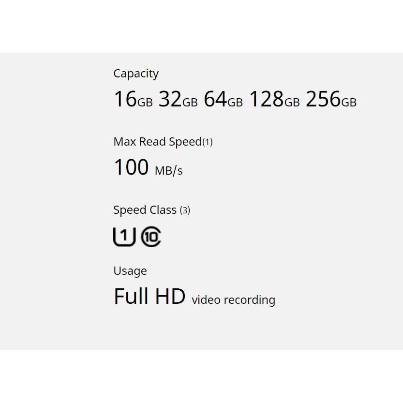Click the Capacity heading
Image resolution: width=403 pixels, height=403 pixels.
(136, 74)
